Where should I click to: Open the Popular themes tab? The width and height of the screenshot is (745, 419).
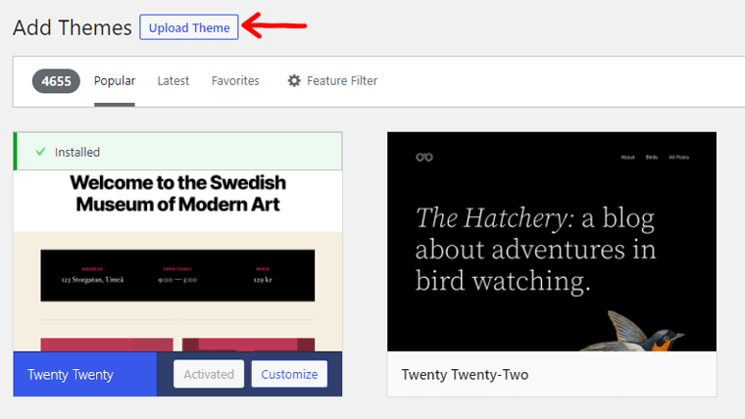pos(115,81)
